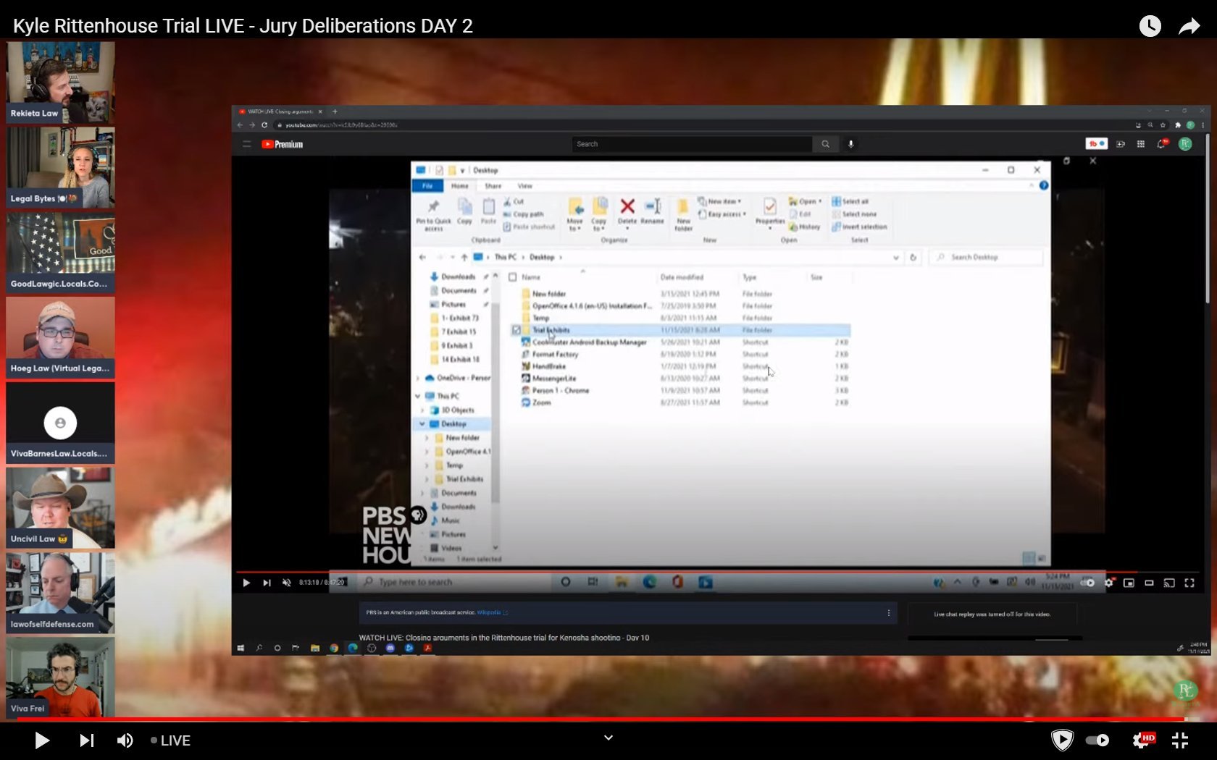
Task: Open Properties in the ribbon
Action: (770, 213)
